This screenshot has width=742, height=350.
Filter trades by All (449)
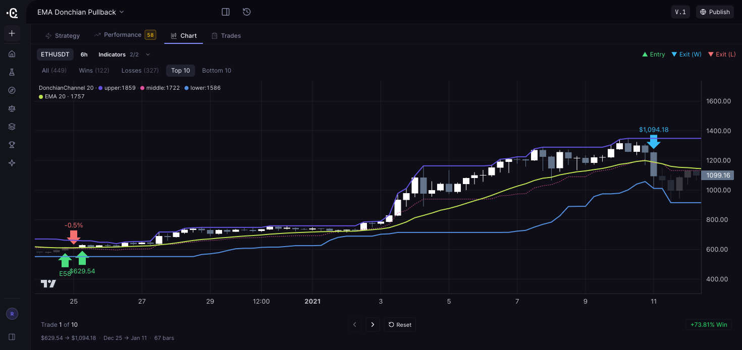pos(54,71)
